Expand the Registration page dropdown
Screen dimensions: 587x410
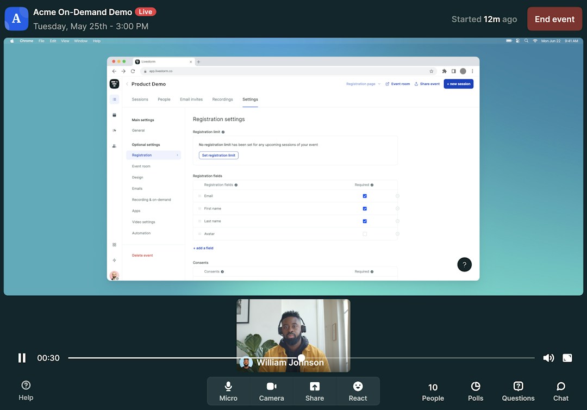click(363, 84)
